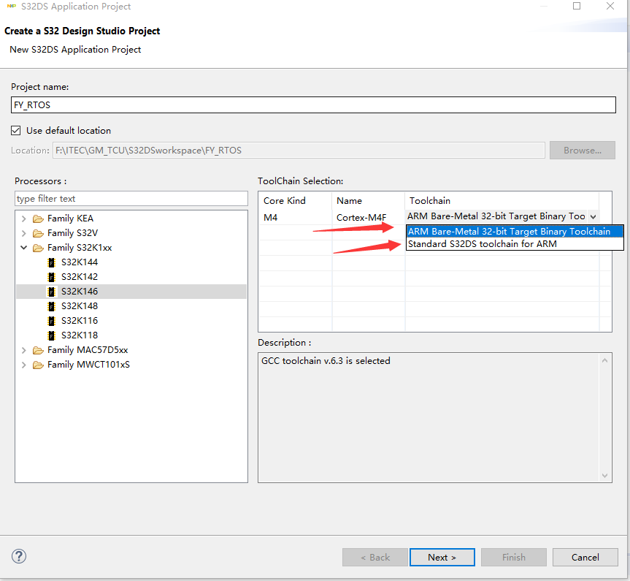This screenshot has height=581, width=630.
Task: Expand the Family S32V tree node
Action: [x=23, y=233]
